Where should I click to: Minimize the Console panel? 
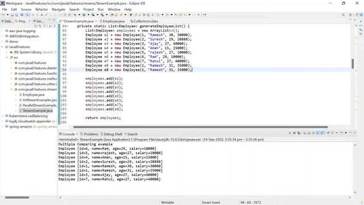tap(350, 133)
